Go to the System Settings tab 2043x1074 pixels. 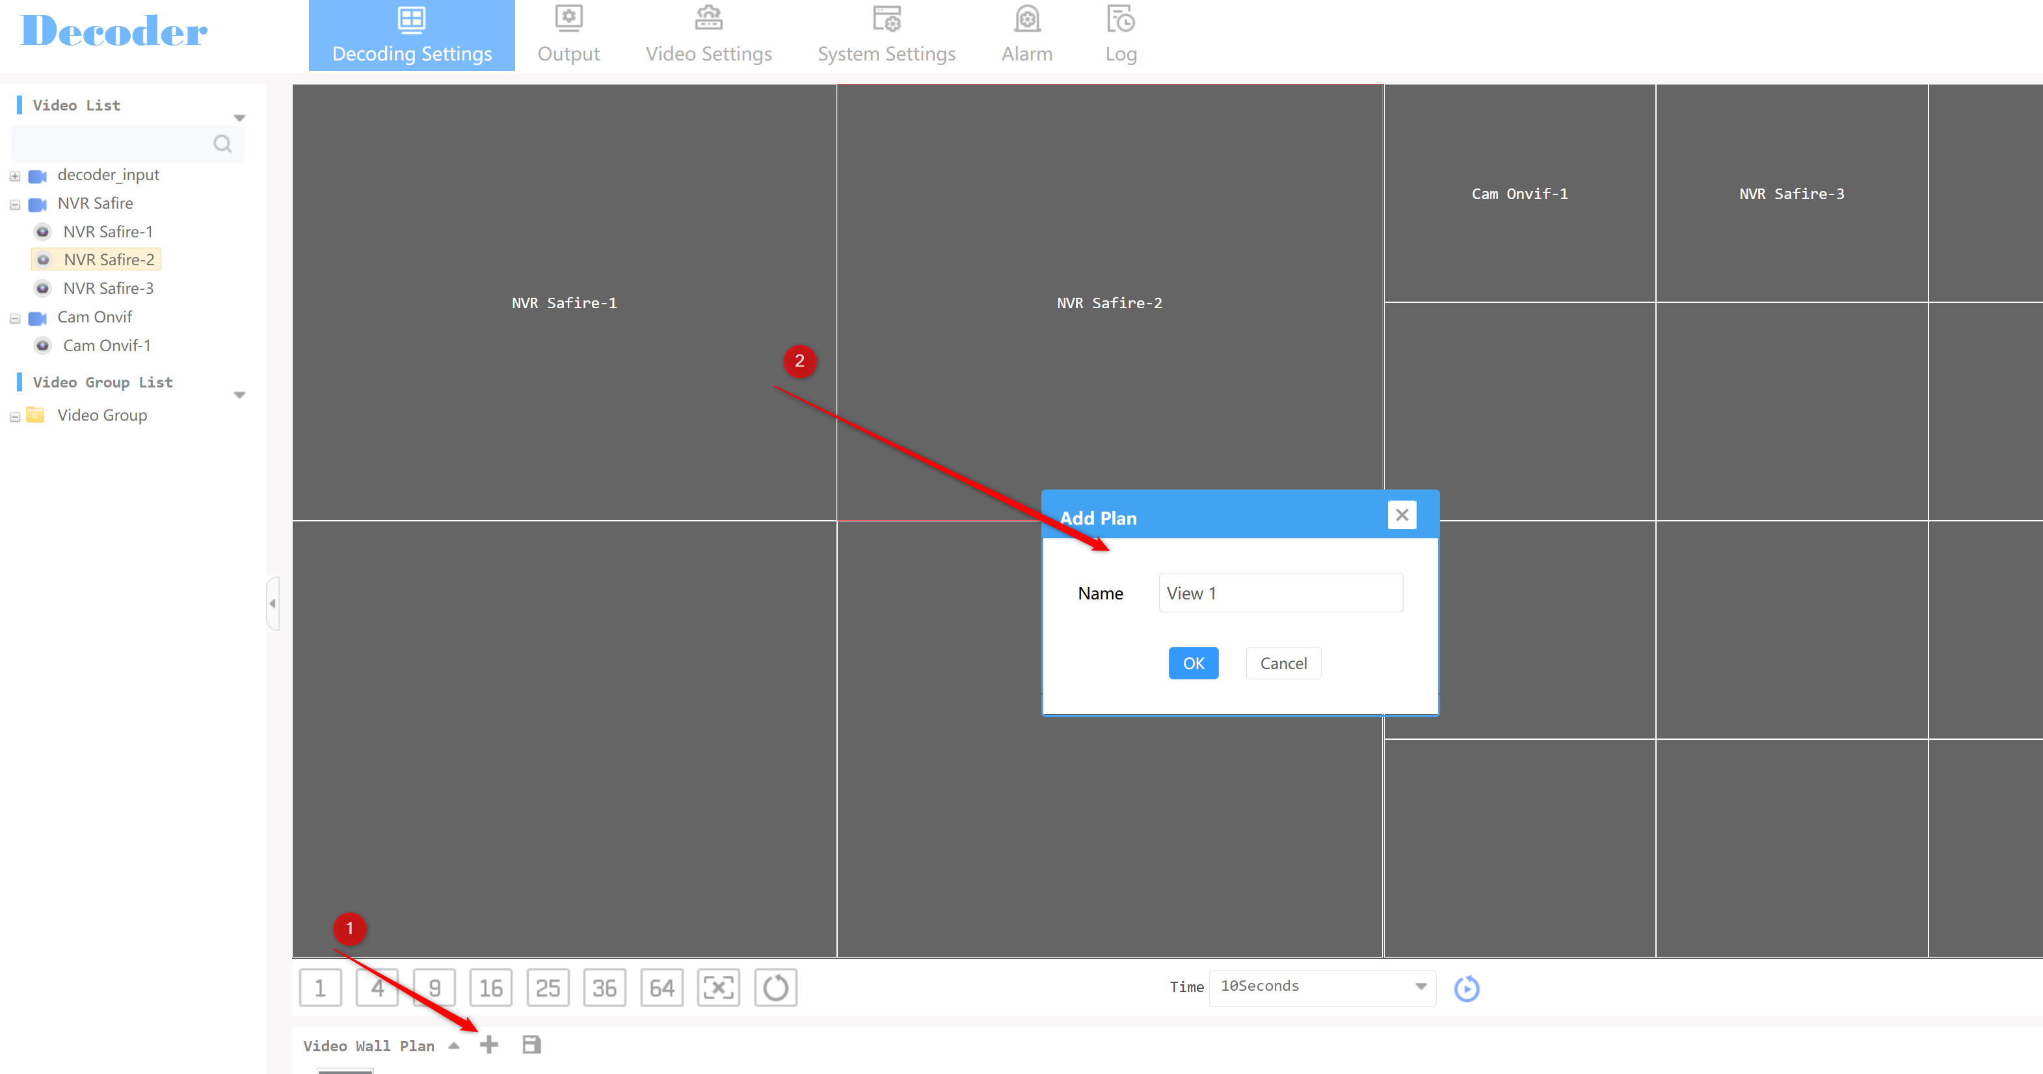point(886,36)
